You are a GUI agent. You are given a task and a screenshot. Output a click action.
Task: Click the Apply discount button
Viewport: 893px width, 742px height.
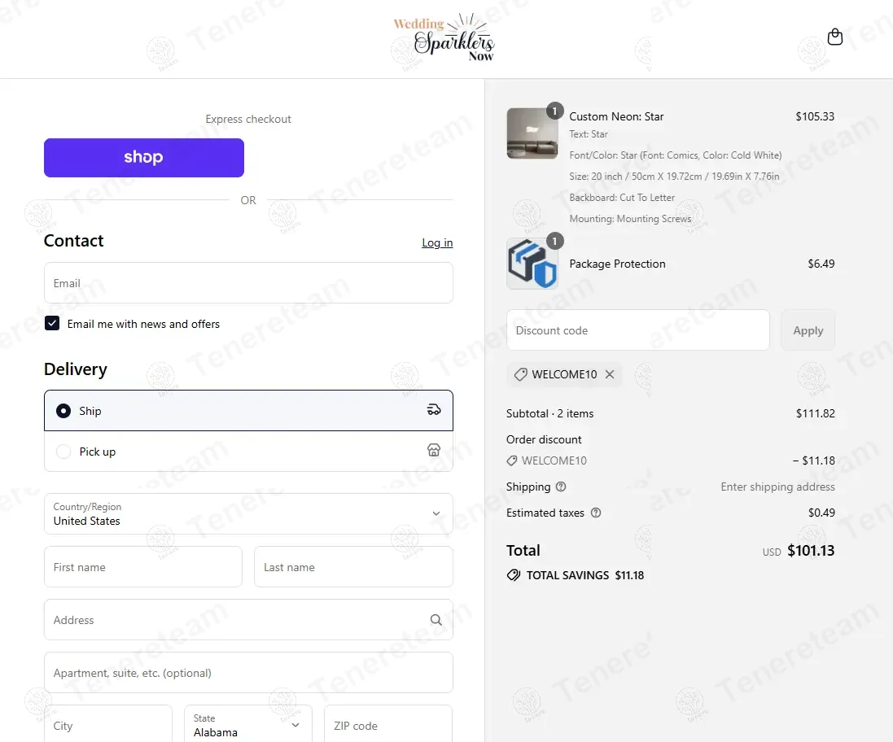click(x=808, y=330)
